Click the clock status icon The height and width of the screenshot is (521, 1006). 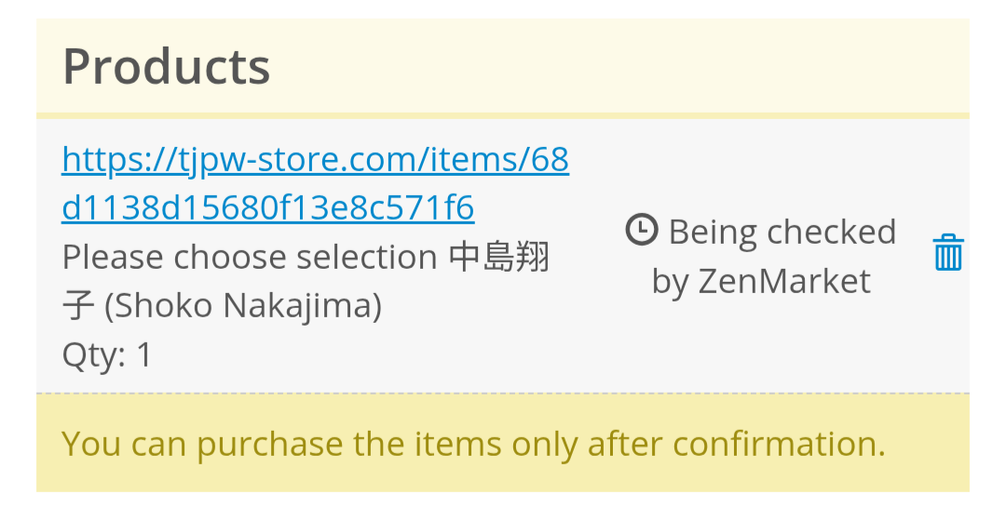(x=641, y=230)
